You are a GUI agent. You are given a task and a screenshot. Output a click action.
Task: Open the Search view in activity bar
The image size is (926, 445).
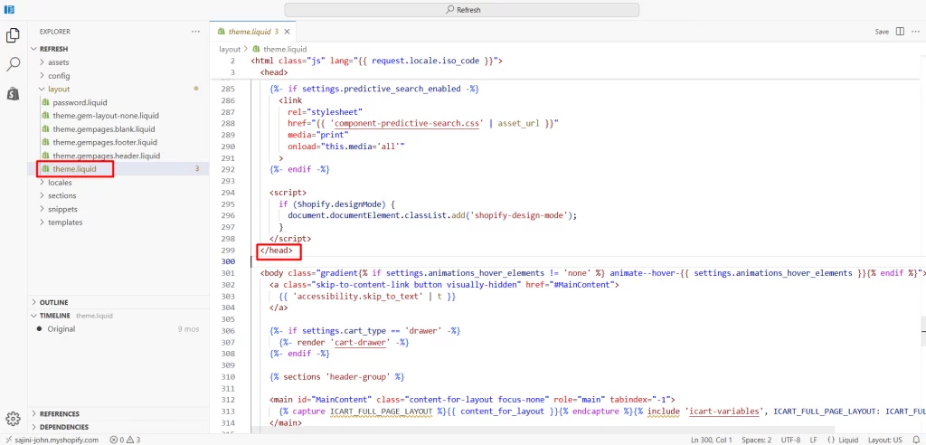(x=13, y=64)
